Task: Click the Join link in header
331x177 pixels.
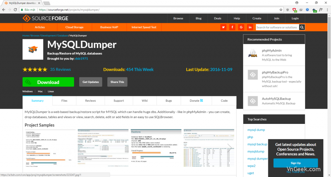Action: tap(276, 18)
